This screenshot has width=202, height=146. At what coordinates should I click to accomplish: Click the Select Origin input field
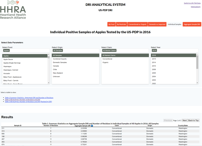(x=75, y=50)
